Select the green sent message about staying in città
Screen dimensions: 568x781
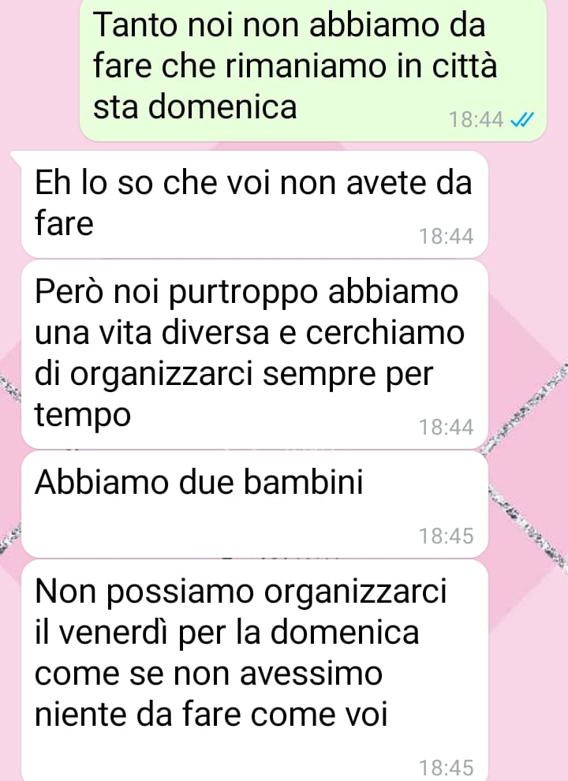(x=313, y=69)
